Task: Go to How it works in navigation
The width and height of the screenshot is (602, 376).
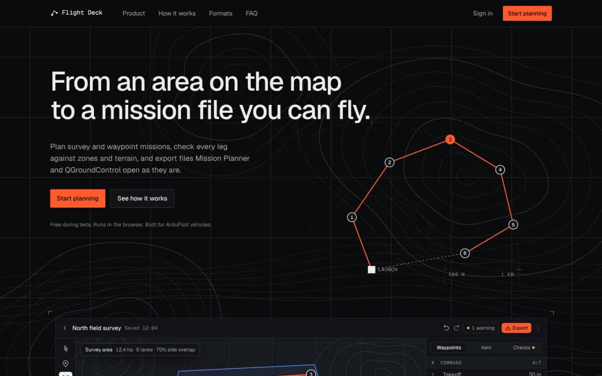Action: (177, 13)
